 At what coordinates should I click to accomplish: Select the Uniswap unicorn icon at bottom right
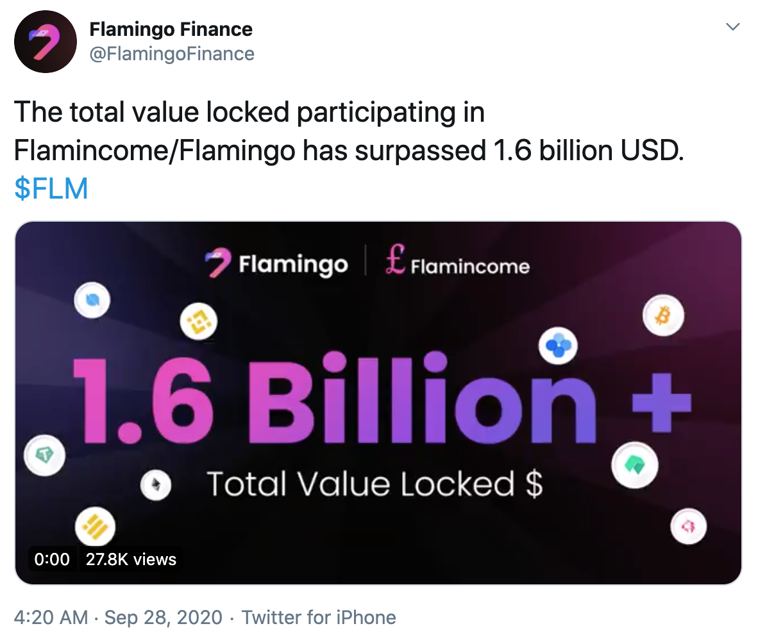pyautogui.click(x=689, y=525)
